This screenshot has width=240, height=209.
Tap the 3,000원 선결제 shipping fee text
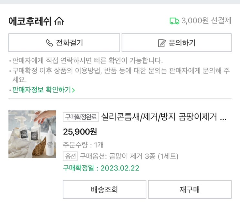coord(206,21)
